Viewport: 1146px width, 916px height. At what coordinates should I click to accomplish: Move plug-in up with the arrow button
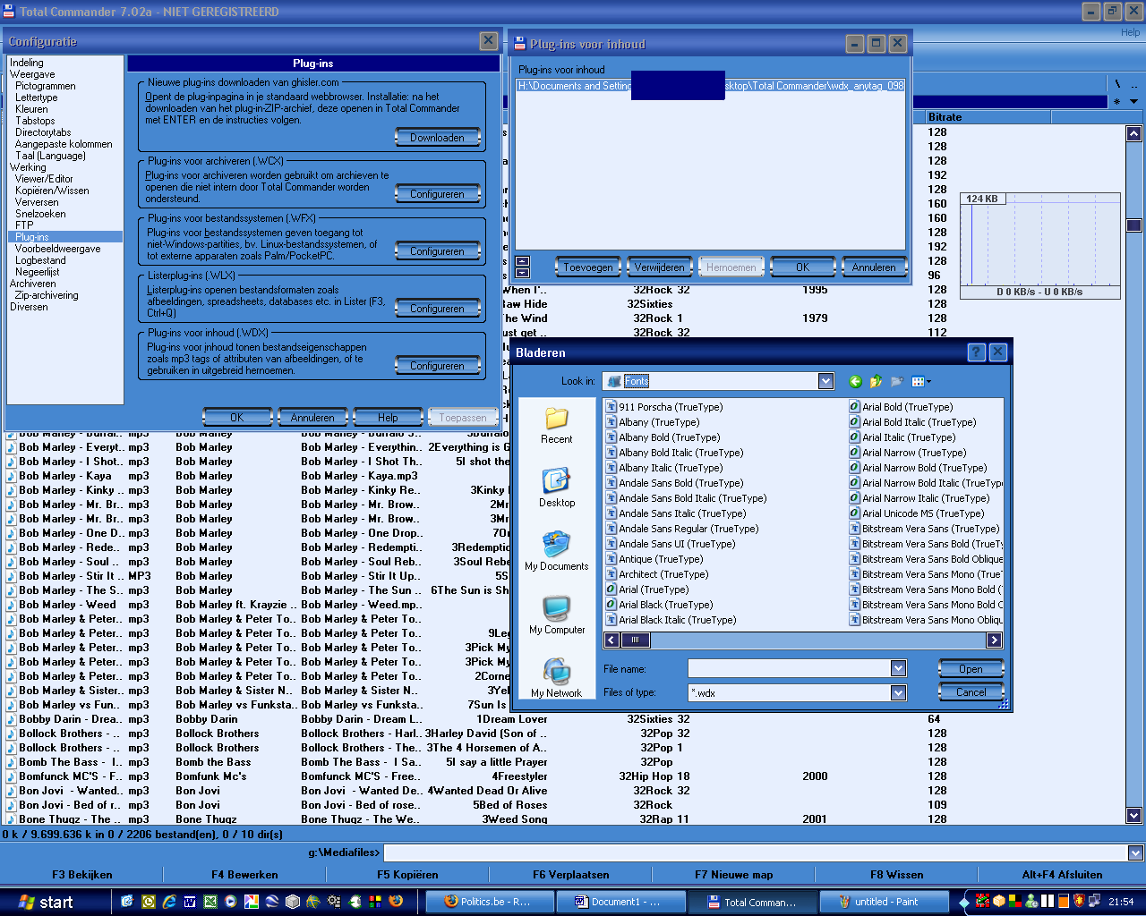523,261
